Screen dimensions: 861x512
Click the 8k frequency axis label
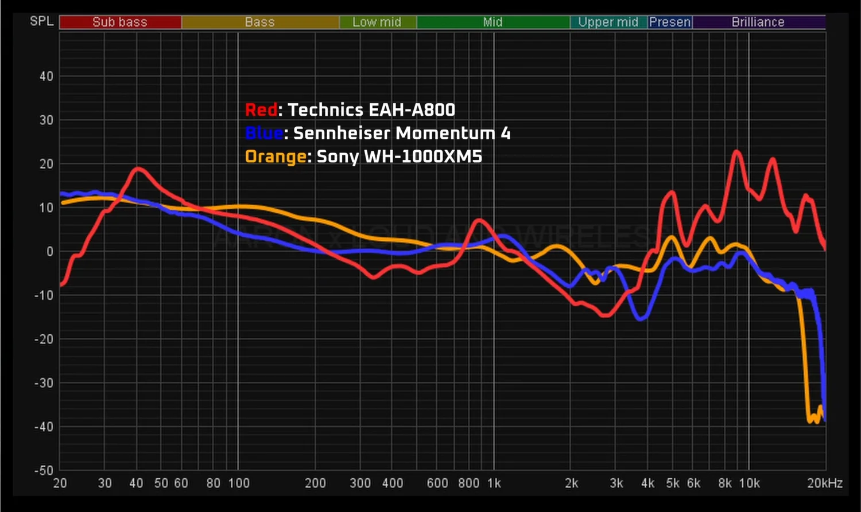tap(725, 483)
